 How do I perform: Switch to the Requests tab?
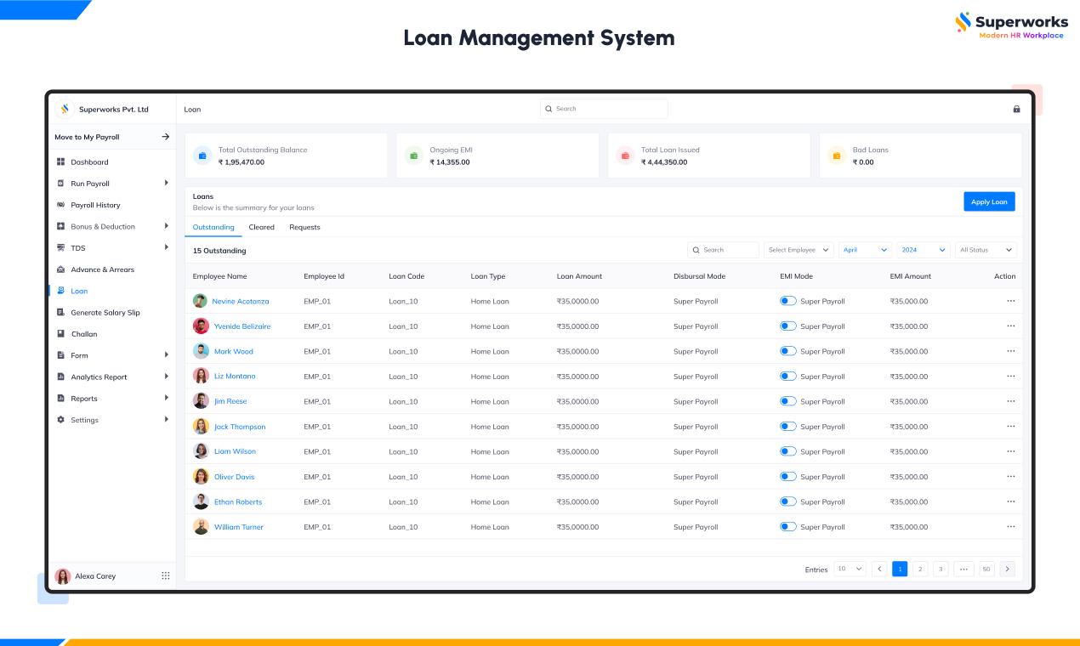coord(304,227)
